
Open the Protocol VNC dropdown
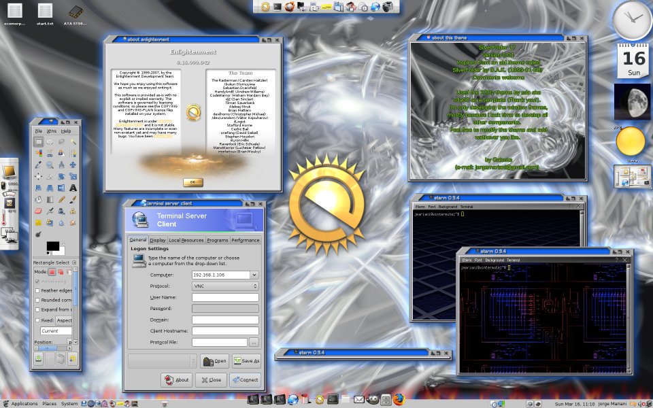pos(225,286)
